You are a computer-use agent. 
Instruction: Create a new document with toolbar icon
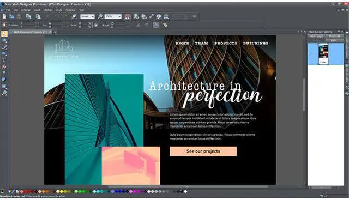pyautogui.click(x=4, y=16)
